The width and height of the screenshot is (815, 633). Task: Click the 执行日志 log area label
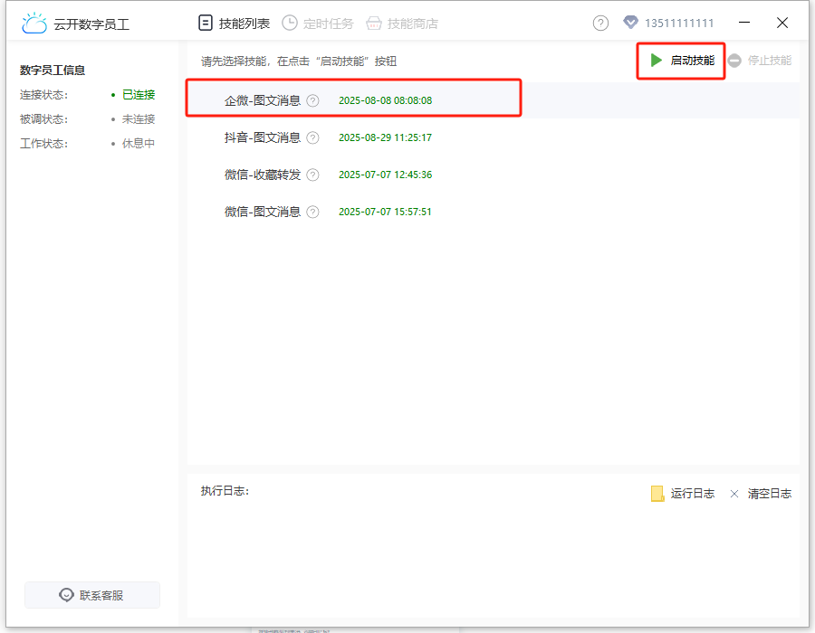(225, 491)
